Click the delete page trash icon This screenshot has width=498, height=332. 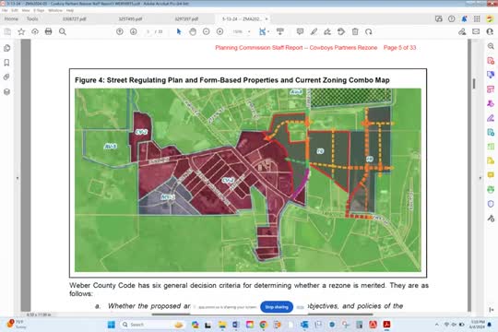point(355,31)
